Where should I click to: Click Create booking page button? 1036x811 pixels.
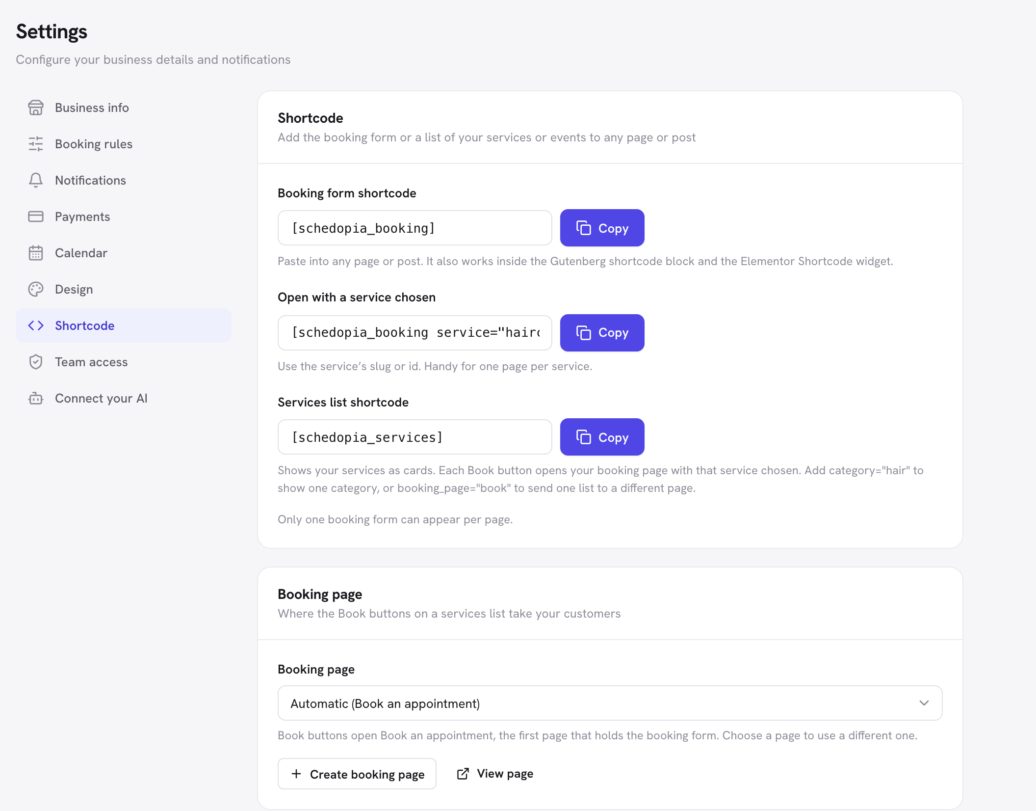click(357, 774)
